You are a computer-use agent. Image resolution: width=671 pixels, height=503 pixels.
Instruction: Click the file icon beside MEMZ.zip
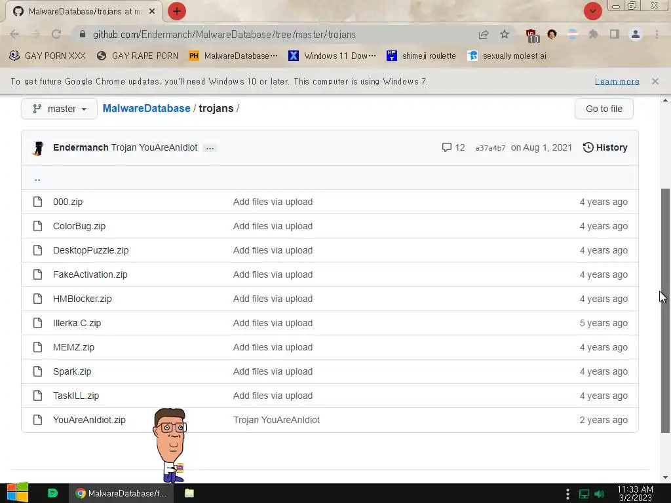pyautogui.click(x=37, y=347)
